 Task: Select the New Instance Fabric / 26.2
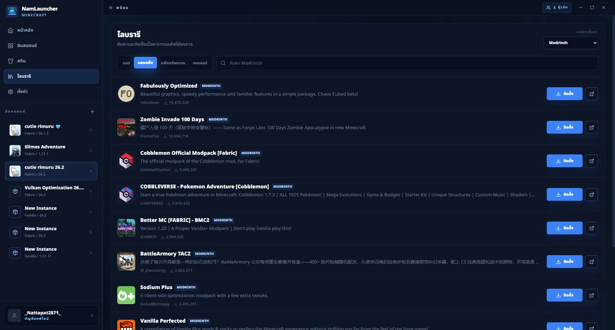click(x=51, y=232)
